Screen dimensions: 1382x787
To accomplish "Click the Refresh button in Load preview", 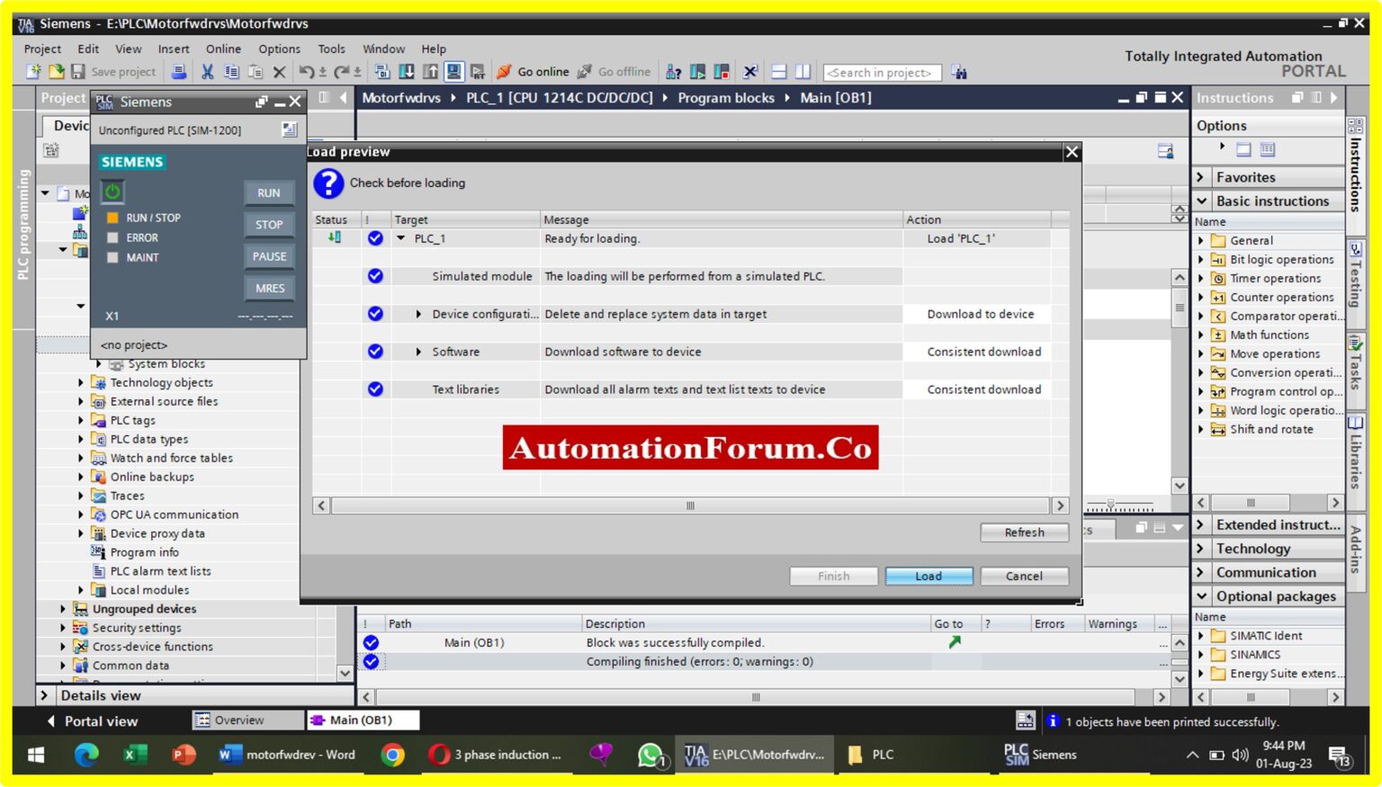I will [1024, 532].
